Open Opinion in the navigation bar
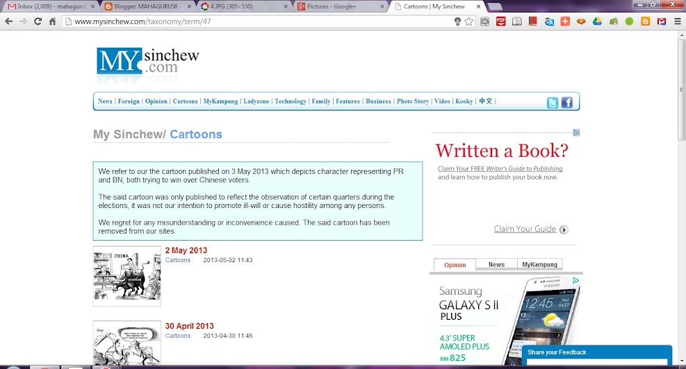686x369 pixels. pos(156,101)
